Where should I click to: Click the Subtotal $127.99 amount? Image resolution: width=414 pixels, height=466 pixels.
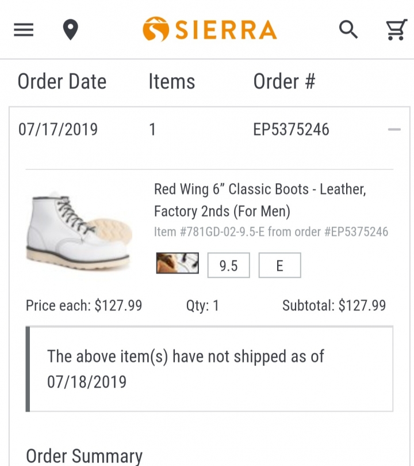[334, 305]
